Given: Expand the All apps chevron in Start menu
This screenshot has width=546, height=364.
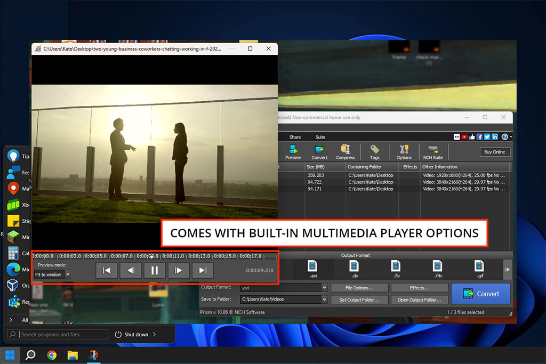Looking at the screenshot, I should click(11, 320).
